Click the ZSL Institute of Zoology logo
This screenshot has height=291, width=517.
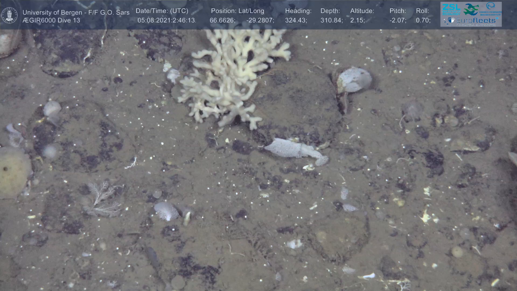point(451,9)
